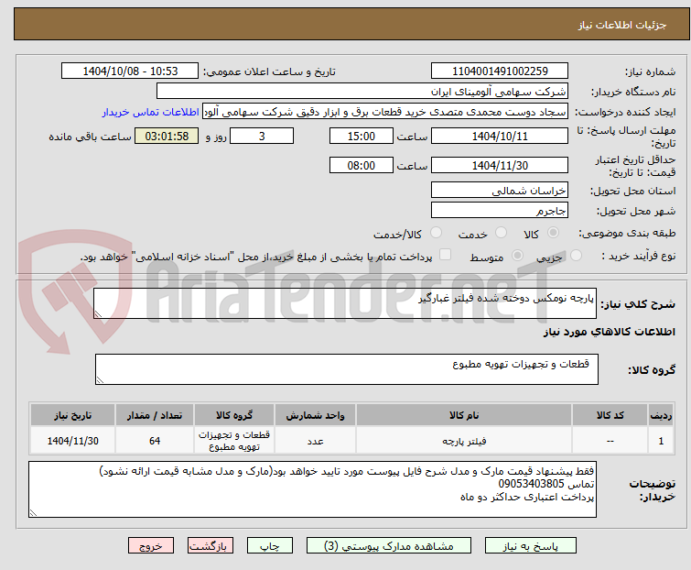This screenshot has width=691, height=570.
Task: Click the general description textarea پارچه نومکس
Action: click(x=345, y=303)
